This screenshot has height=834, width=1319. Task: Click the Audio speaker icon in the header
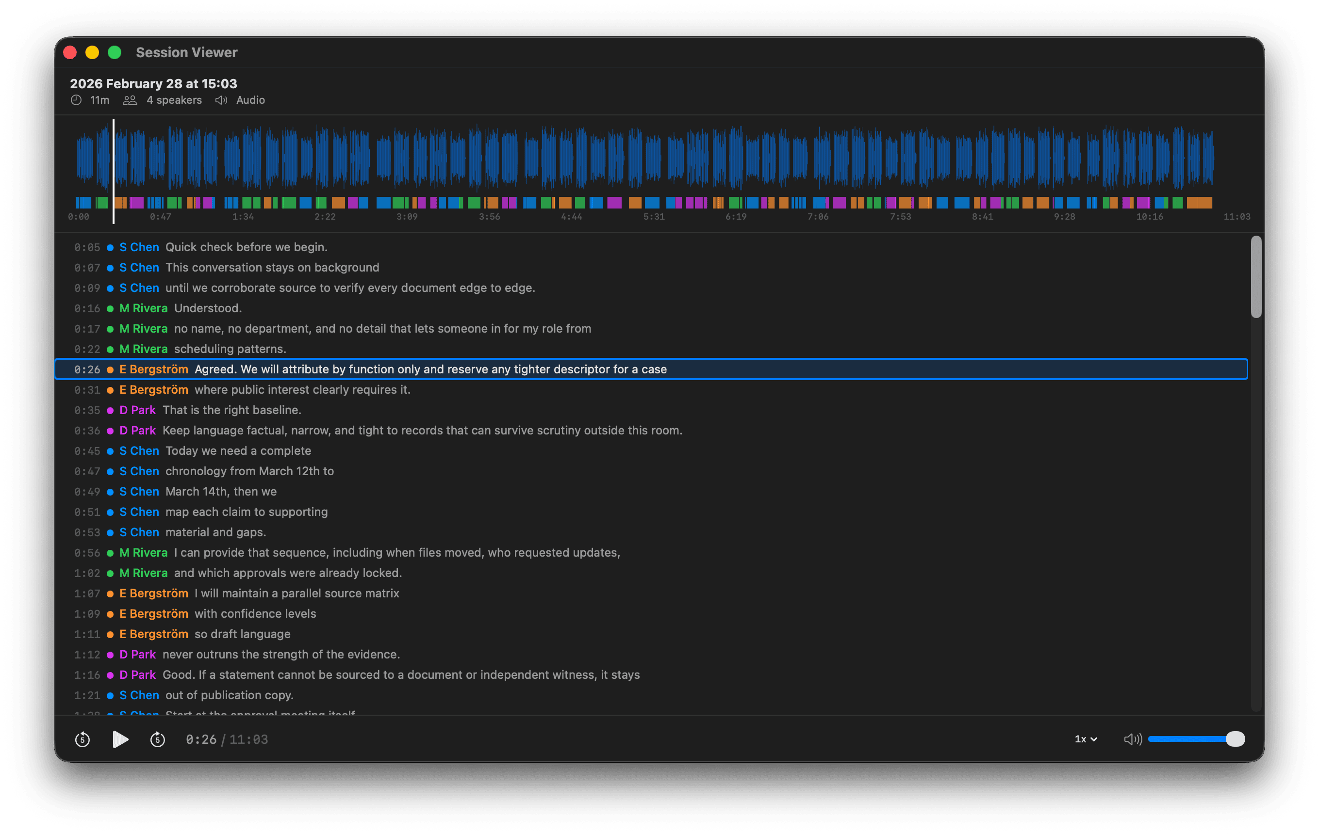tap(221, 100)
